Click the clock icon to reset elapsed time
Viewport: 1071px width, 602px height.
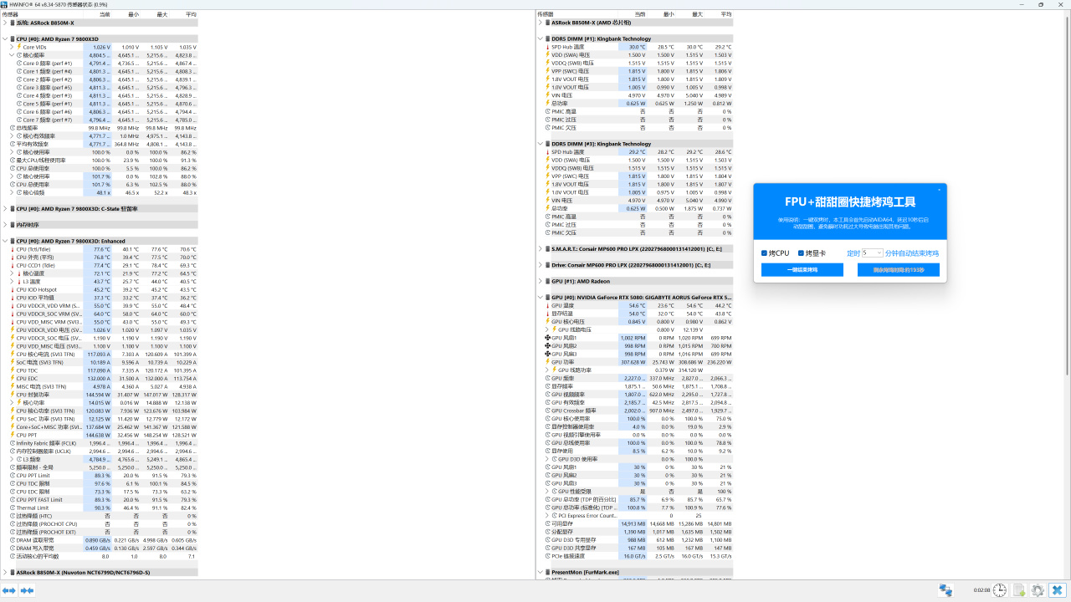(998, 590)
